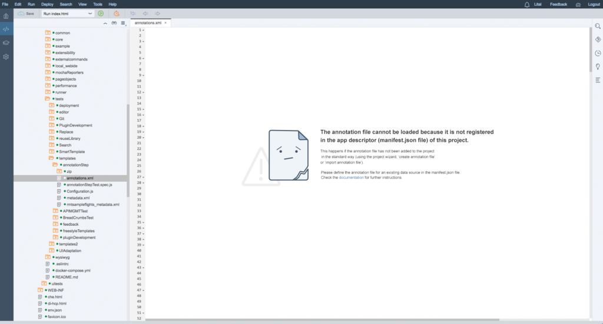Select docker-compose.yml file
The image size is (603, 324).
coord(72,270)
